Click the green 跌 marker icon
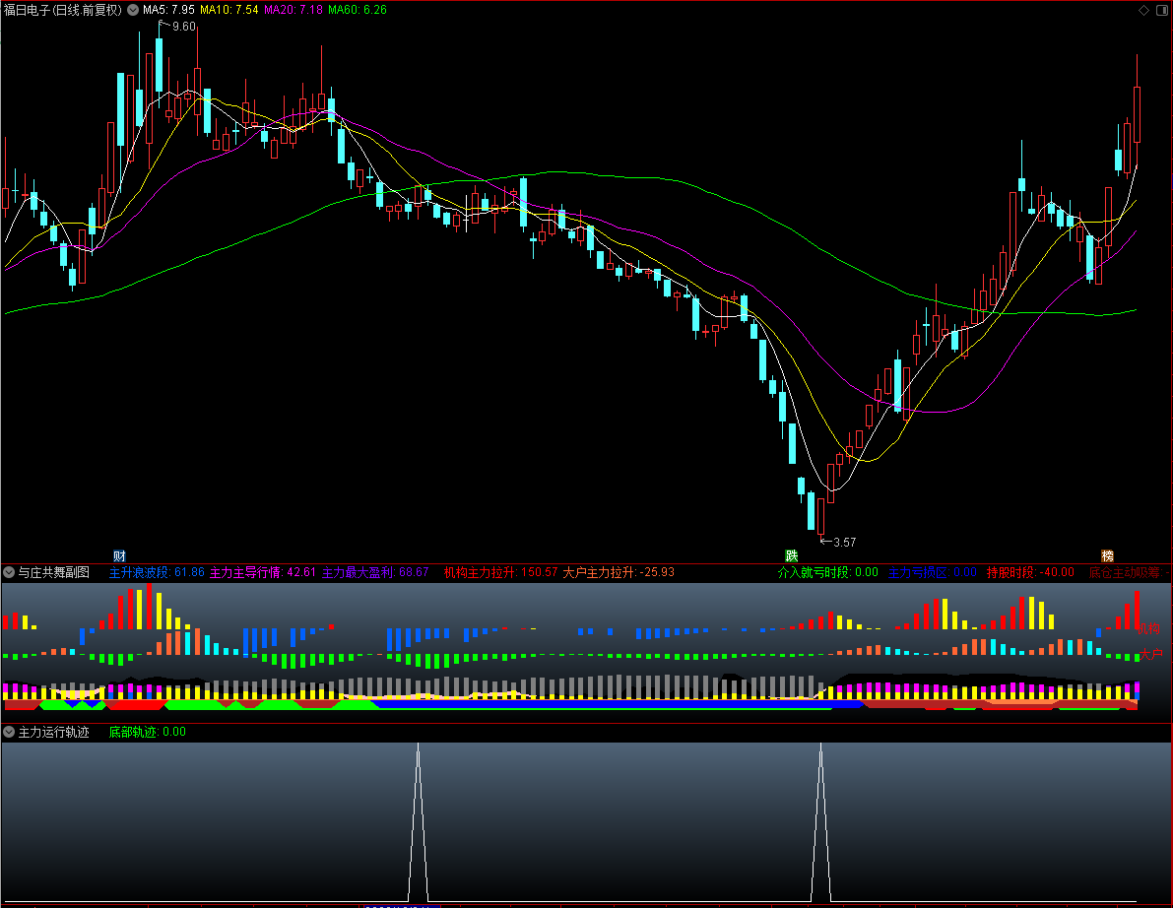This screenshot has height=908, width=1173. coord(792,555)
